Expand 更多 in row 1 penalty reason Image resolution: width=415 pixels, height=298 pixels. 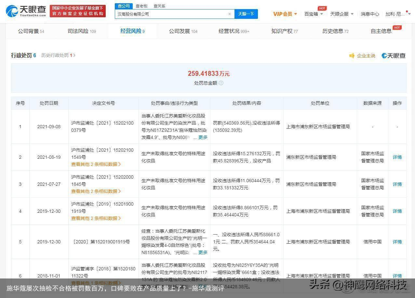tap(203, 137)
